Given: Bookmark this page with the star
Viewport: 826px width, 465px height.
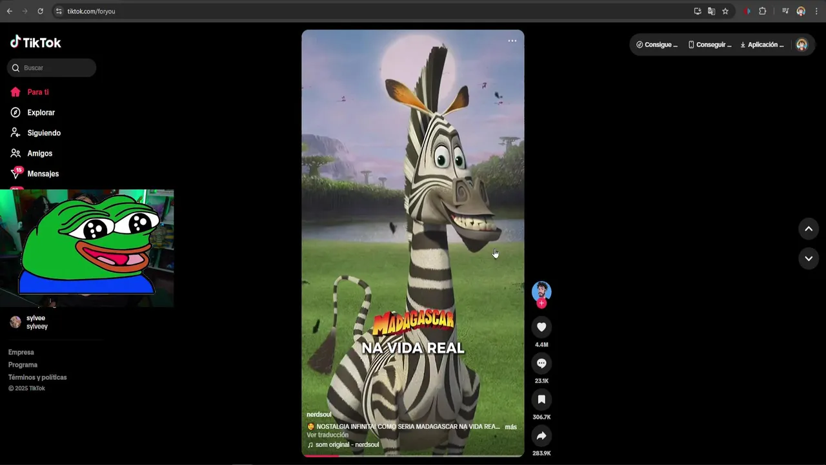Looking at the screenshot, I should 725,11.
